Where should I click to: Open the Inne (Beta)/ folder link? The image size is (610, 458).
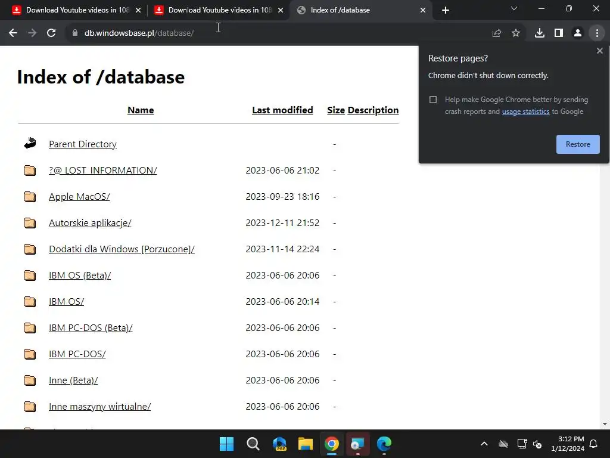pos(73,380)
